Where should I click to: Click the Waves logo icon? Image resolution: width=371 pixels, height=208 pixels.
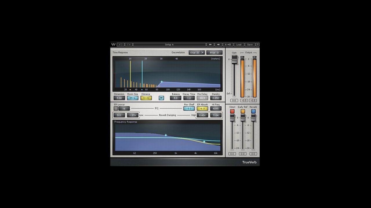click(x=113, y=44)
